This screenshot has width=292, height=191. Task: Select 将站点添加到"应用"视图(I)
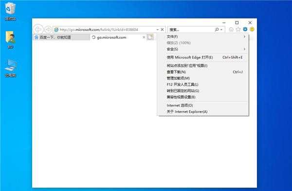pyautogui.click(x=203, y=66)
